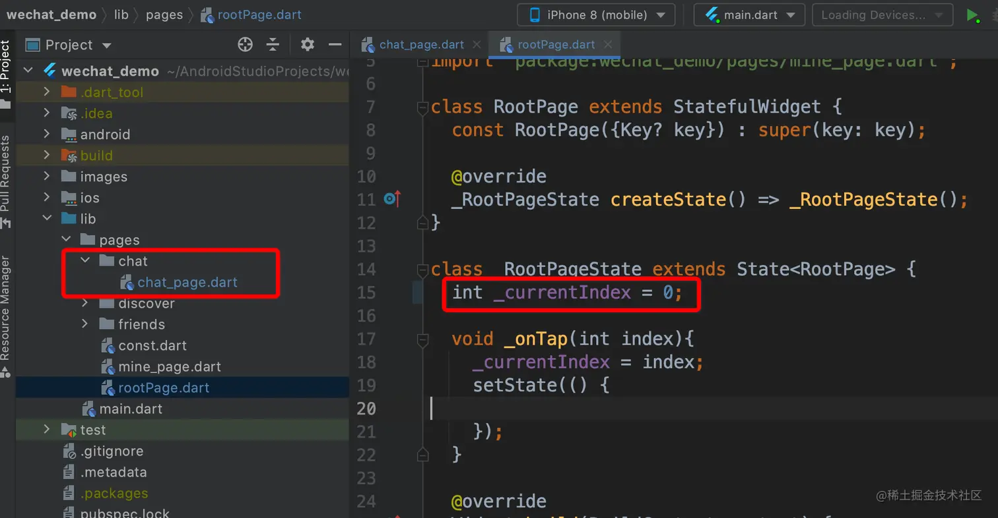Open the Pull Requests tool window
The height and width of the screenshot is (518, 998).
[7, 181]
